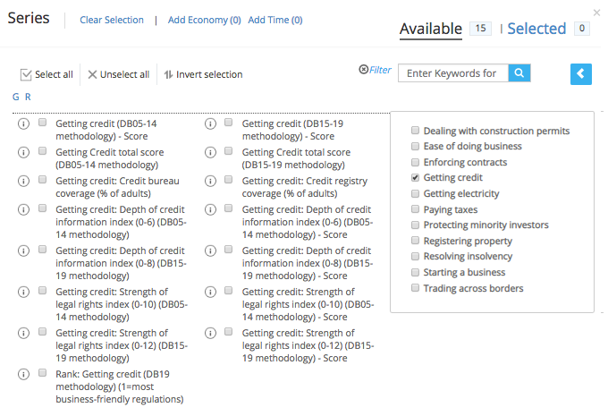Screen dimensions: 608x416
Task: Collapse the filter panel with blue arrow button
Action: click(581, 73)
